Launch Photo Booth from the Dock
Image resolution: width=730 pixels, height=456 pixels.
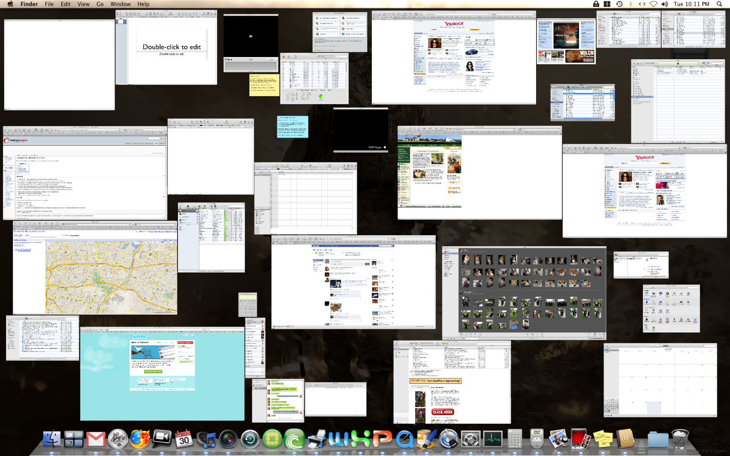coord(581,439)
